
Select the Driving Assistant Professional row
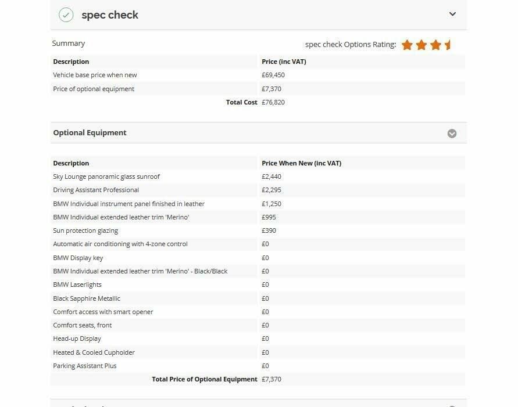coord(258,190)
